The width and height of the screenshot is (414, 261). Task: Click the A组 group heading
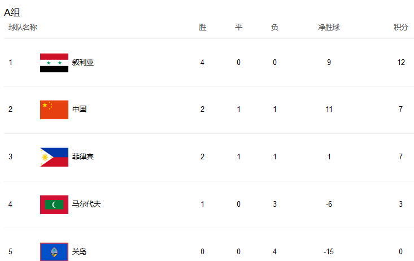(12, 12)
